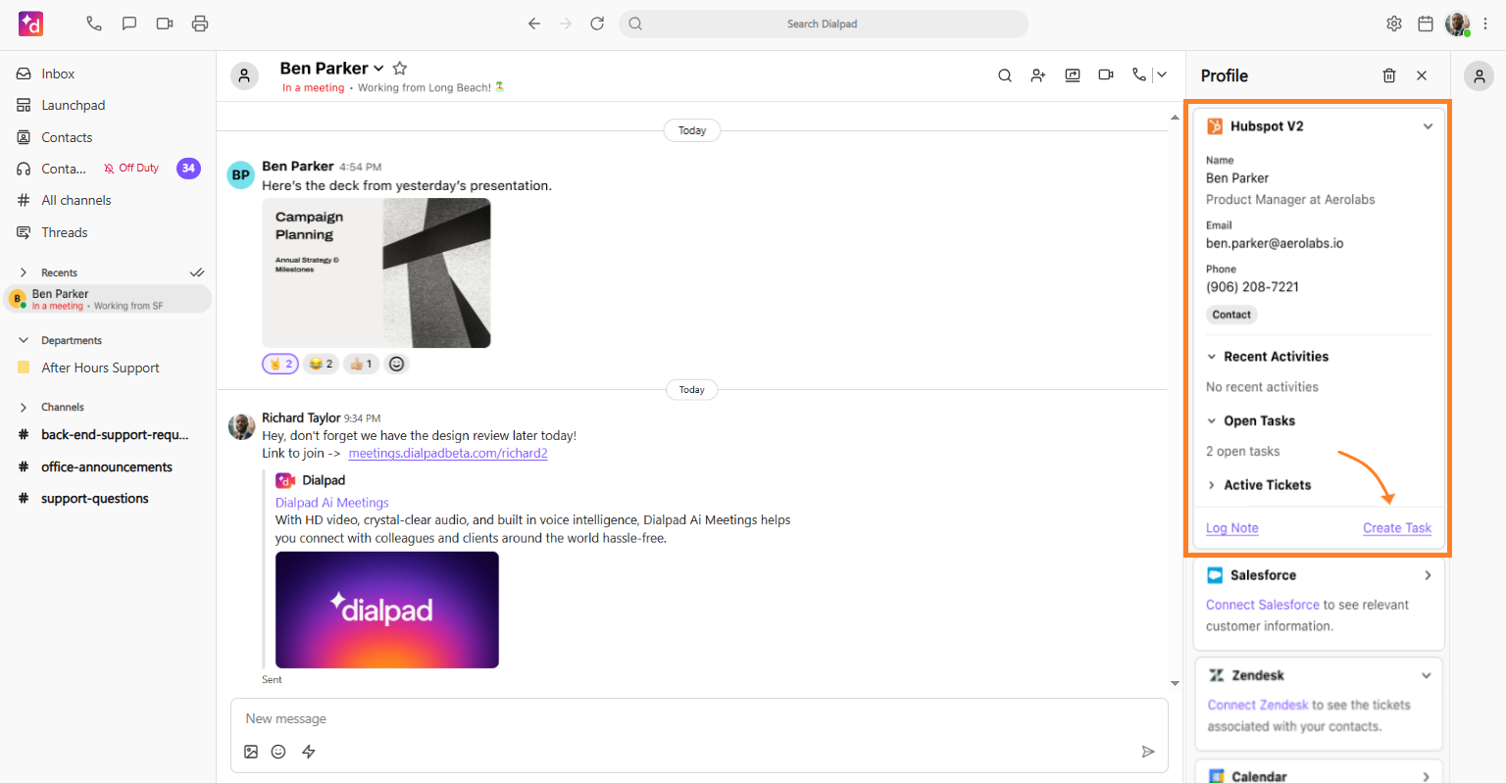Click the contact profile icon on far right
Viewport: 1506px width, 783px height.
1479,75
